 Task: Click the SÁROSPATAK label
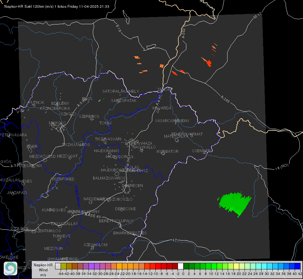click(x=124, y=100)
